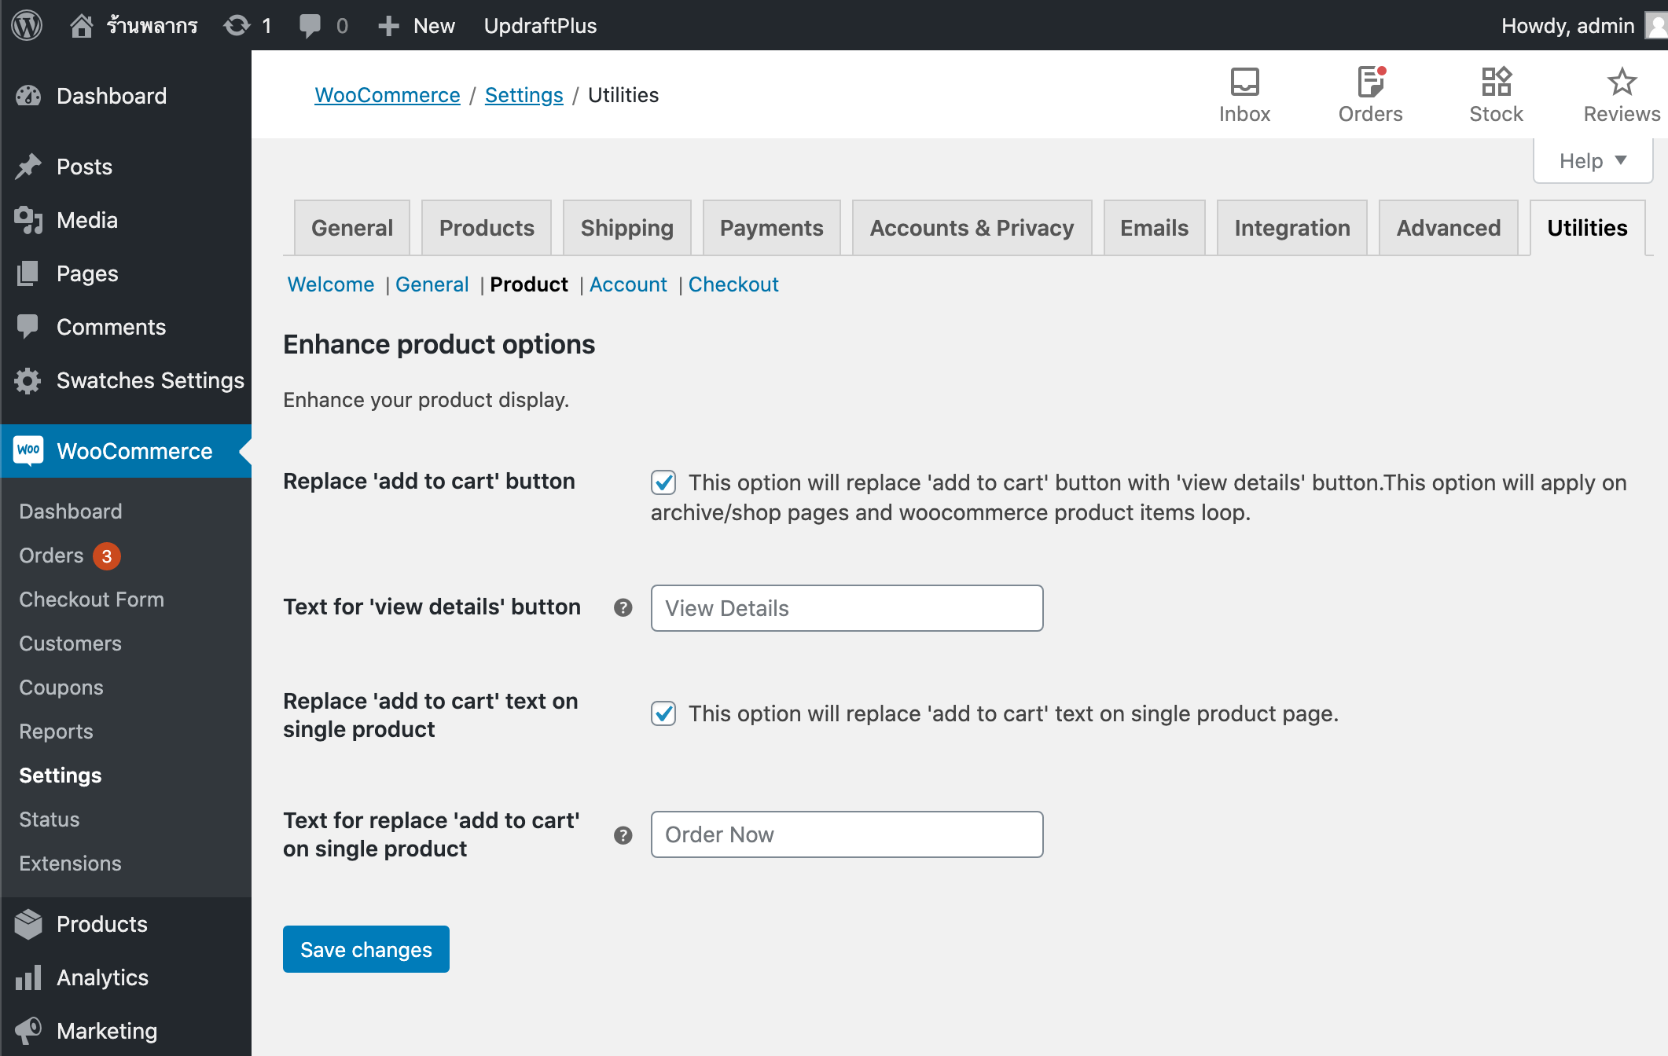Open WooCommerce Orders submenu item
The height and width of the screenshot is (1056, 1668).
(51, 555)
